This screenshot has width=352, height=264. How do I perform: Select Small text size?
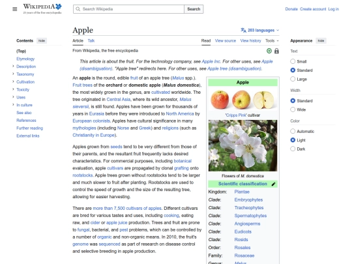pos(293,61)
